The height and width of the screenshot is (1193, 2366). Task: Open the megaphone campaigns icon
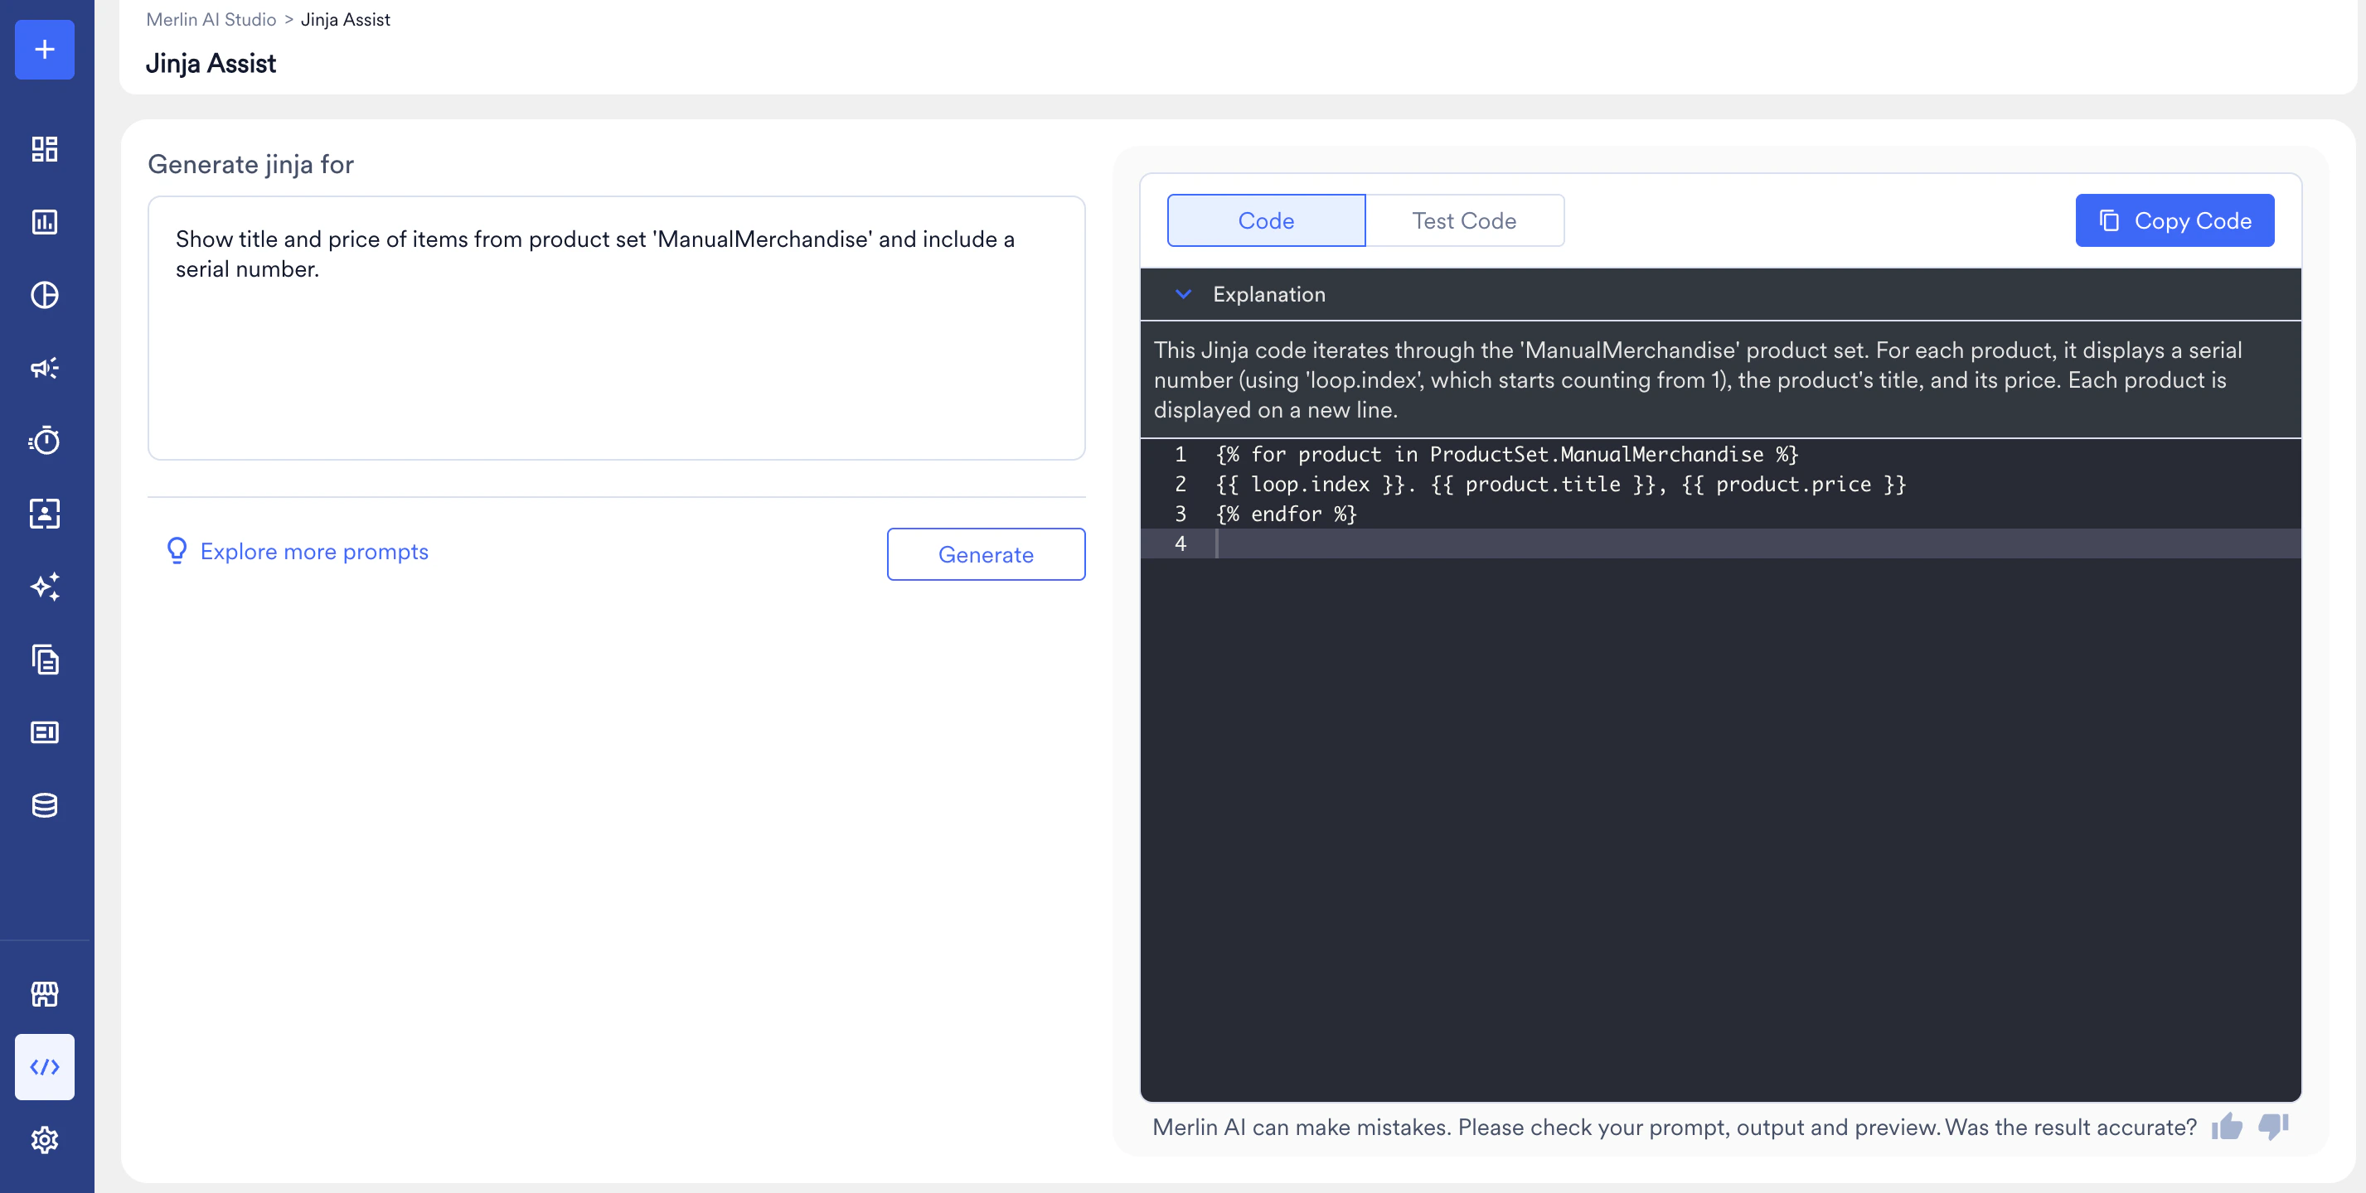[44, 368]
